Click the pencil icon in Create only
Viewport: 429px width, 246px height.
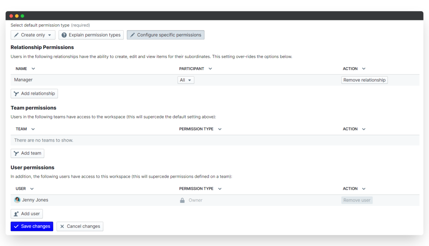coord(16,35)
